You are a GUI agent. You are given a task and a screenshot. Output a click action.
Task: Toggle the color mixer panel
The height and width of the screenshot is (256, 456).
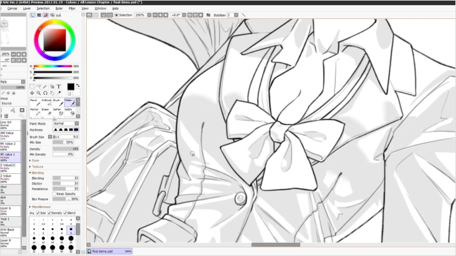pos(52,15)
